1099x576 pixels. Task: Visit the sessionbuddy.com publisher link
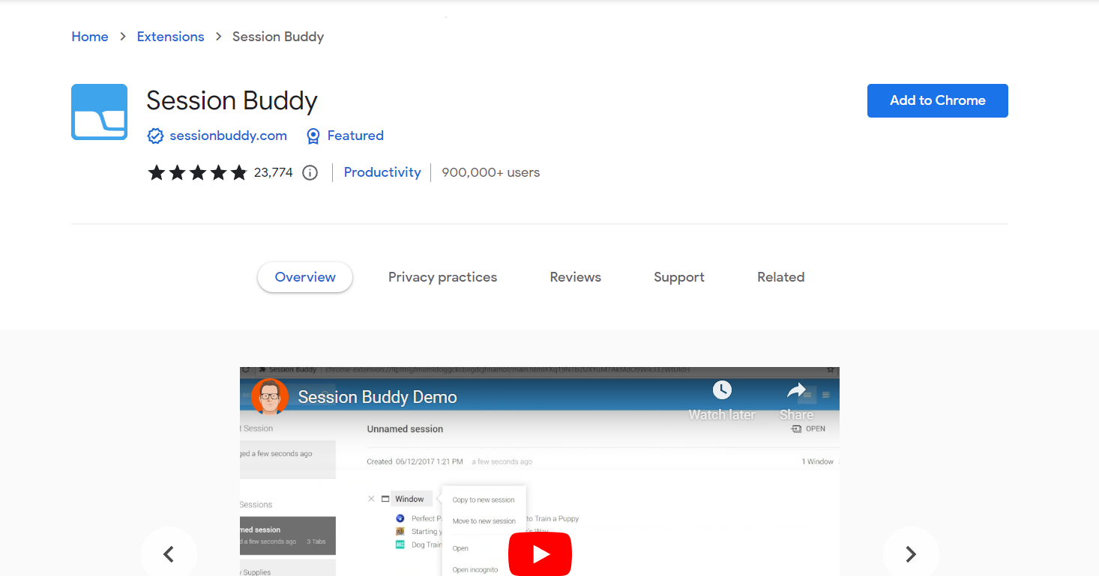coord(229,136)
